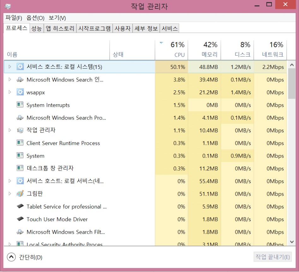Viewport: 299px width, 272px height.
Task: Click the up-arrow circle icon beside 간단히(D)
Action: (11, 257)
